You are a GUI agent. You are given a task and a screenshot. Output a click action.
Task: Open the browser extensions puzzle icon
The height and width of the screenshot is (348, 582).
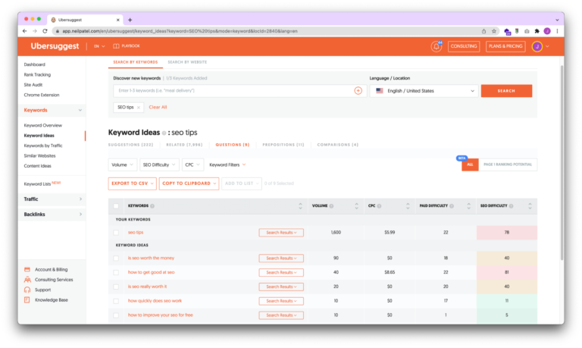click(537, 31)
